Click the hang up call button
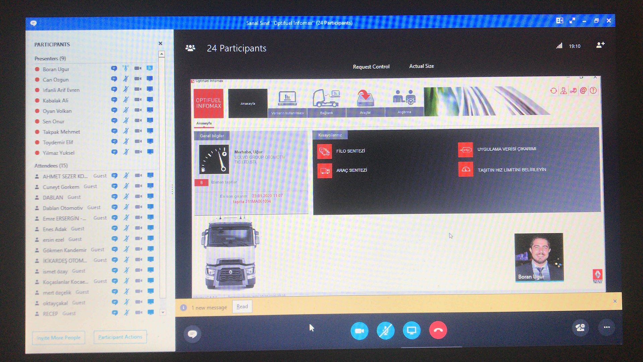This screenshot has width=643, height=362. coord(438,330)
